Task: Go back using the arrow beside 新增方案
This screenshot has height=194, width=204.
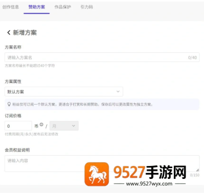Action: 9,32
